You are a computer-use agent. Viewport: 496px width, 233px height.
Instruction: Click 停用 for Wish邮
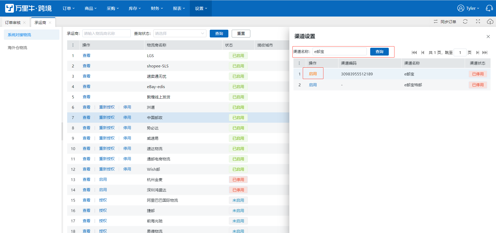127,169
